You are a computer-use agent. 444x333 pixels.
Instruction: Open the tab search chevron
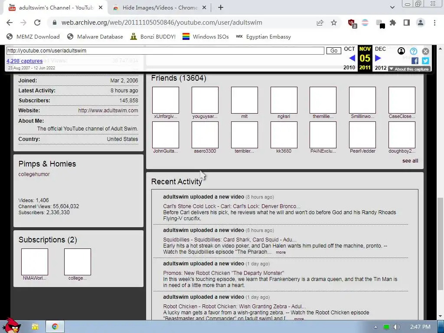(x=392, y=7)
